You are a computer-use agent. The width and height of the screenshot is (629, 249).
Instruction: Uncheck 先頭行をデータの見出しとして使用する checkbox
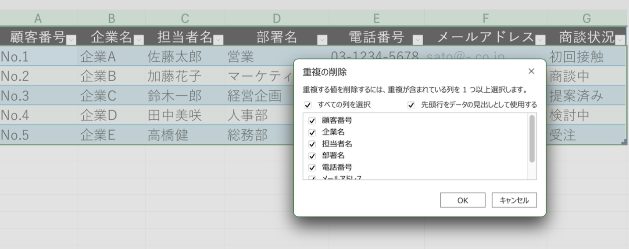tap(411, 105)
